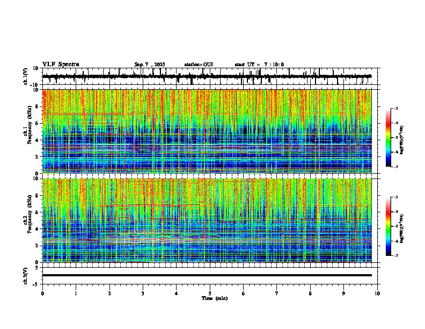The width and height of the screenshot is (425, 329).
Task: Click inside the ch.2 spectrogram panel
Action: click(x=207, y=220)
